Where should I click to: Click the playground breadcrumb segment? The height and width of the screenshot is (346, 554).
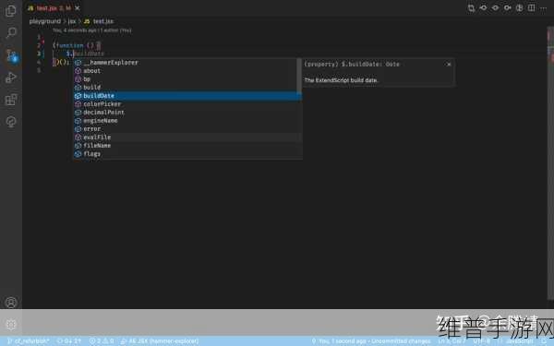coord(45,21)
